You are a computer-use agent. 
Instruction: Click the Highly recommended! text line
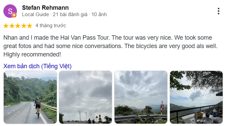(x=32, y=54)
